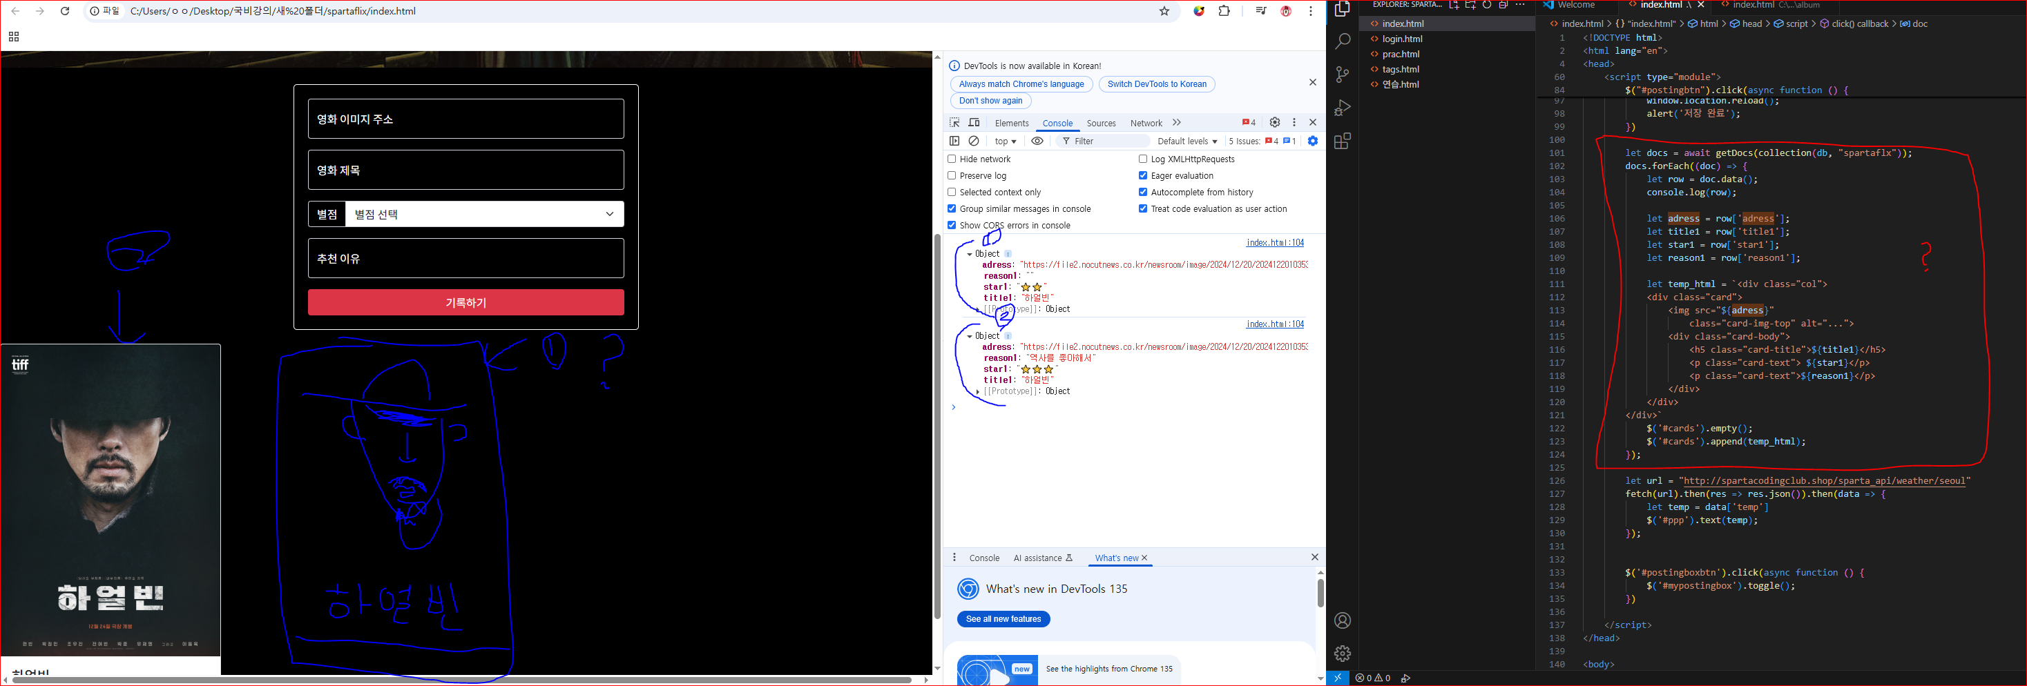
Task: Uncheck Show CORS errors in console
Action: [952, 225]
